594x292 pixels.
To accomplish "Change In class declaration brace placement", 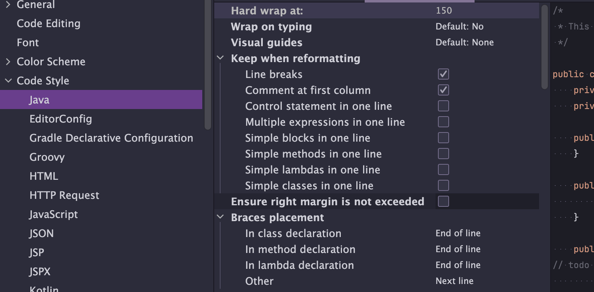I will (458, 233).
